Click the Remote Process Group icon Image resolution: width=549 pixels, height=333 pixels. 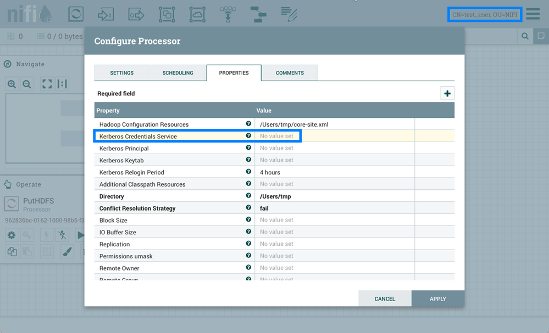pos(197,14)
